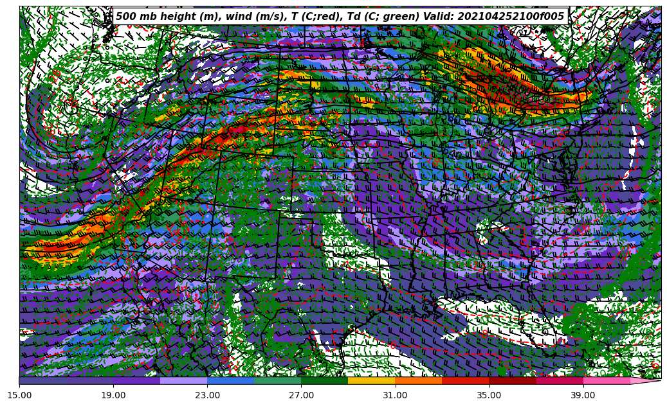
Task: Click the teal green colorbar segment
Action: [x=277, y=380]
